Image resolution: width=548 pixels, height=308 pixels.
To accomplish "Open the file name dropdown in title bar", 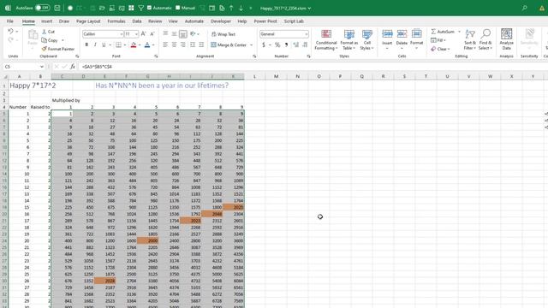I will 309,8.
